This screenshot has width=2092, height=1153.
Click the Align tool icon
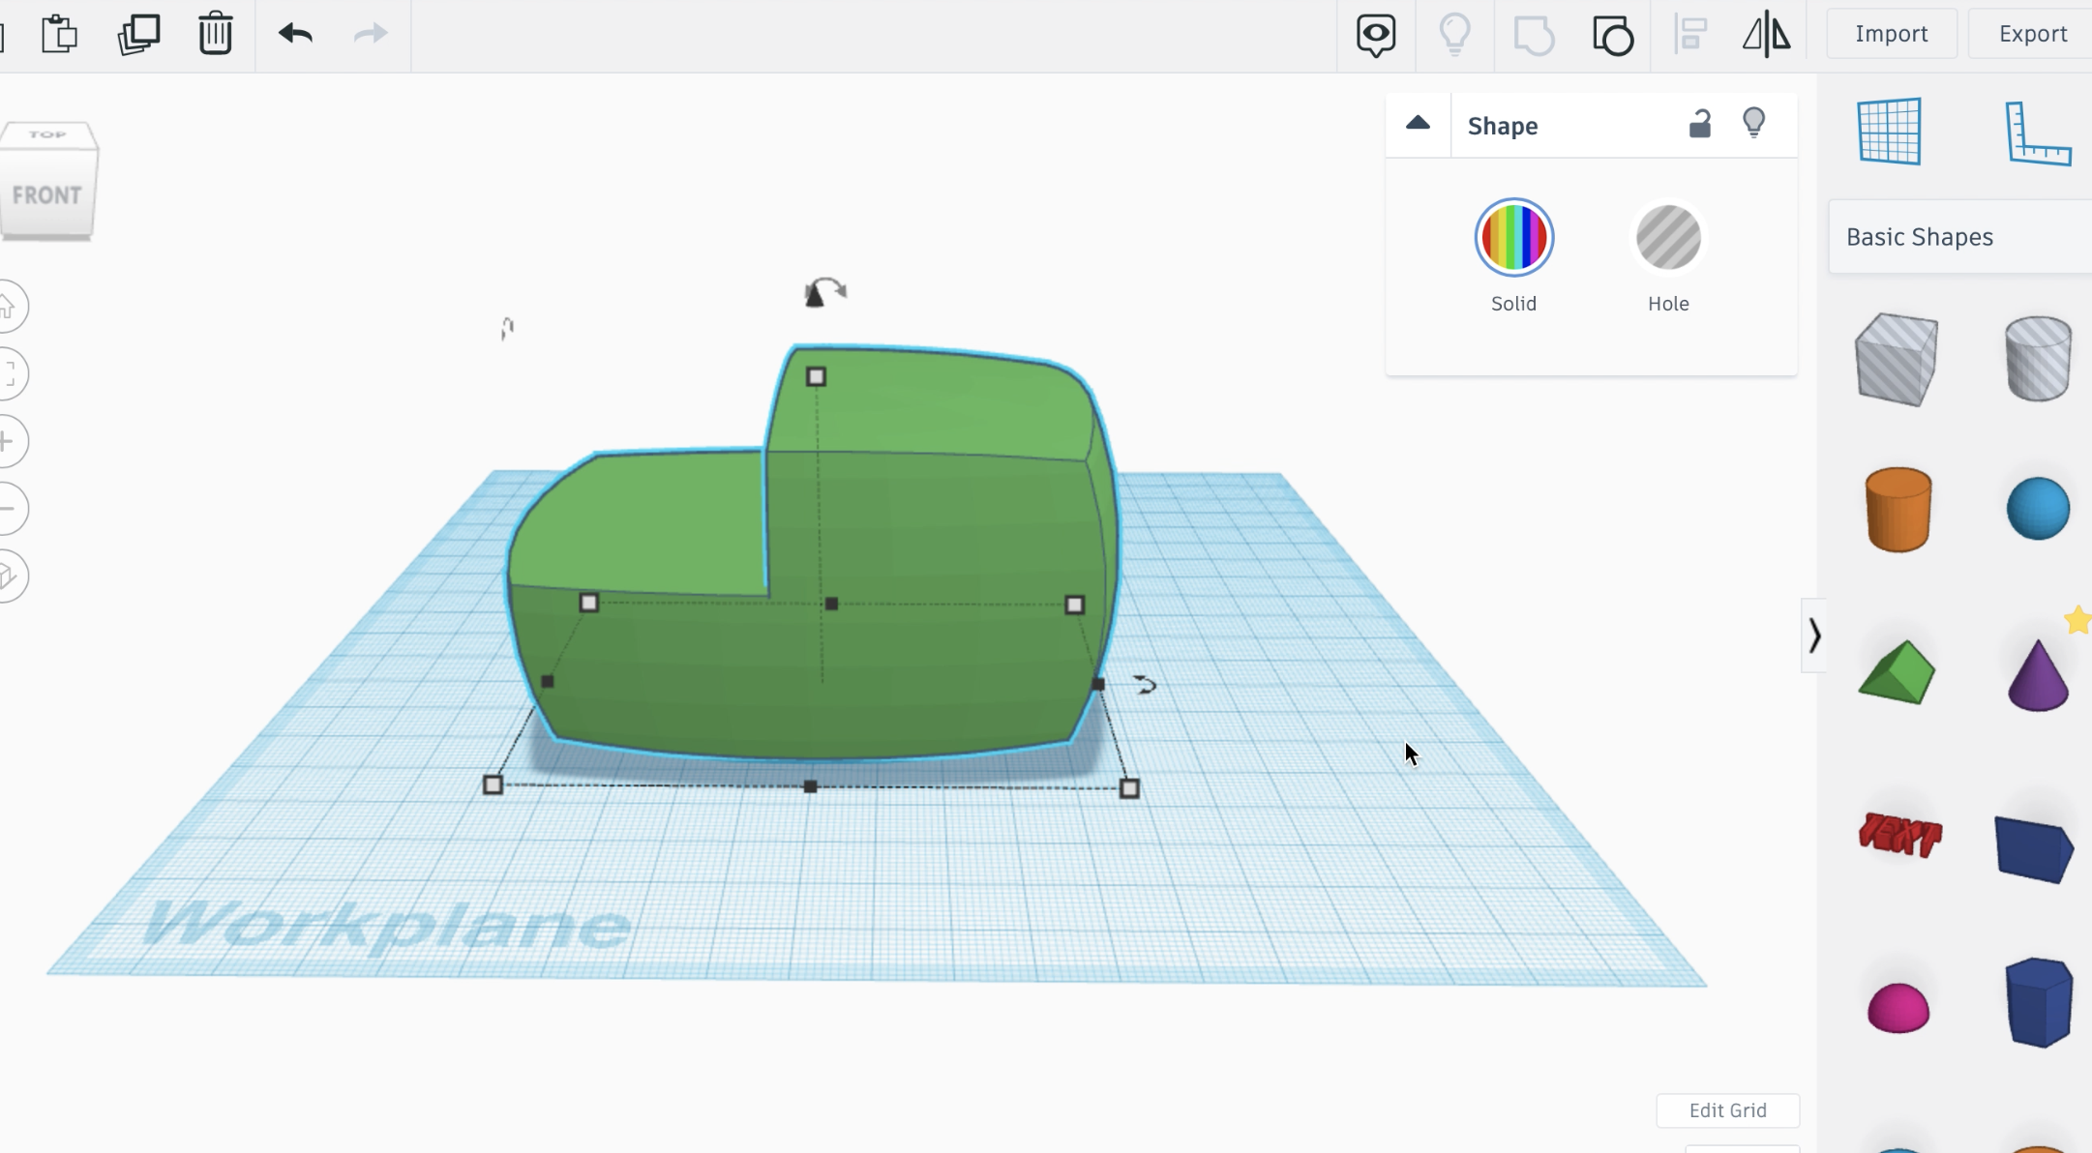[x=1690, y=35]
